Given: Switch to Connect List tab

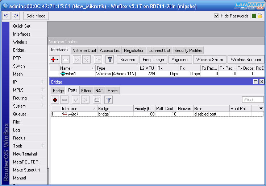Looking at the screenshot, I should click(159, 50).
